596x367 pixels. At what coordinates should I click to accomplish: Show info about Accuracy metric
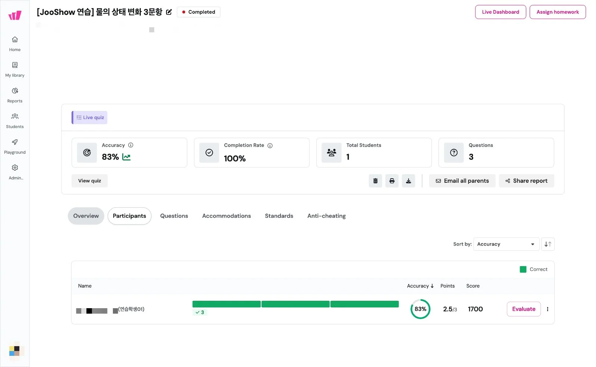[131, 145]
